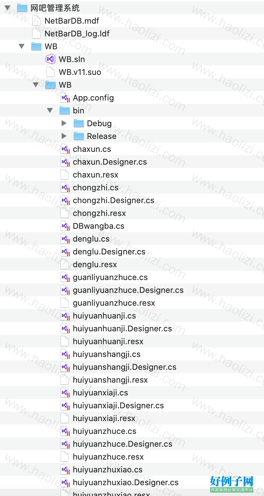Select the Release folder name
264x496 pixels.
(x=102, y=136)
